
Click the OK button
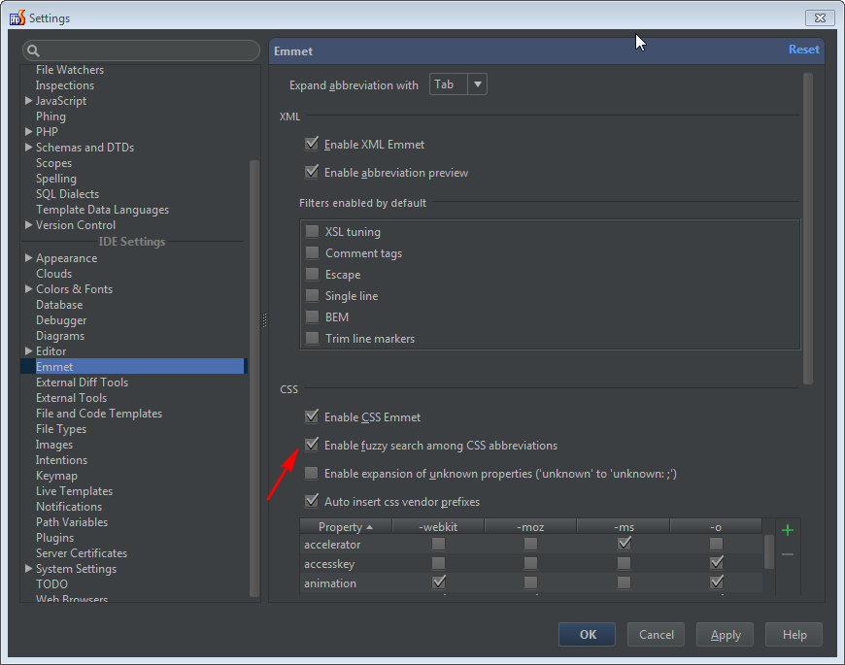(x=588, y=635)
